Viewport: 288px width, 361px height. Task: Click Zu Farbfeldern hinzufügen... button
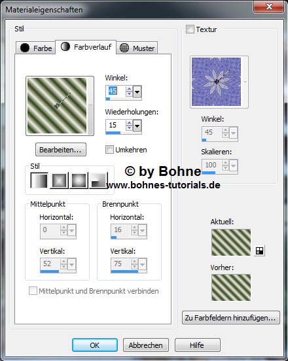point(231,318)
